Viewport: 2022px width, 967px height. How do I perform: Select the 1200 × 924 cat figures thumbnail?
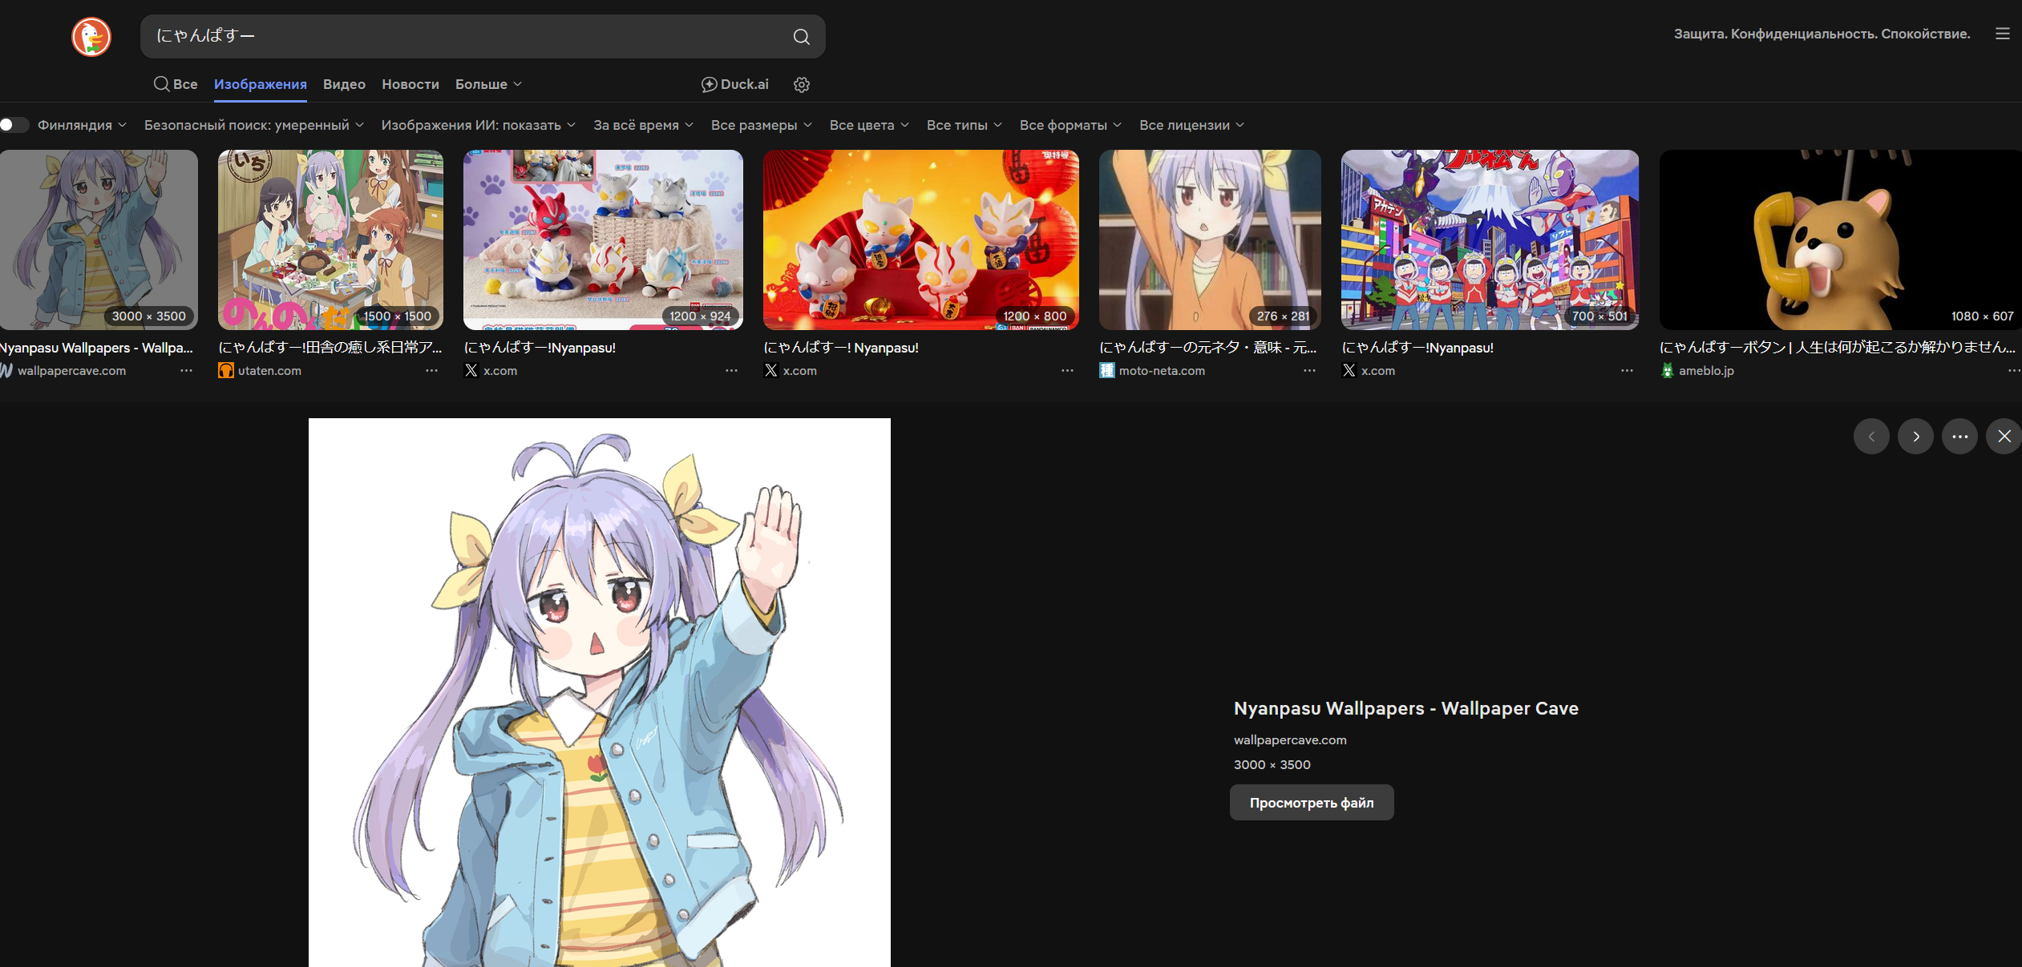click(603, 240)
